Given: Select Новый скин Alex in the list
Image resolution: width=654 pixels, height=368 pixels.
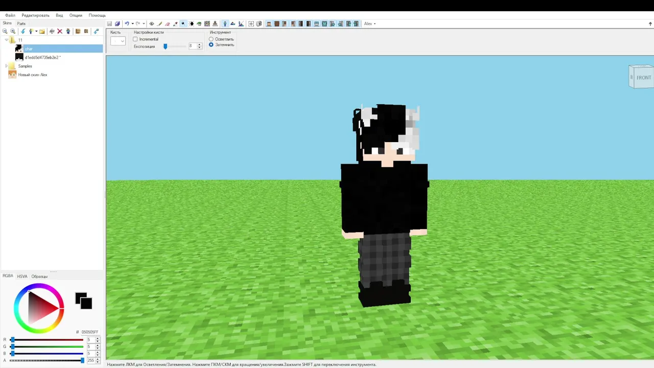Looking at the screenshot, I should pos(33,75).
